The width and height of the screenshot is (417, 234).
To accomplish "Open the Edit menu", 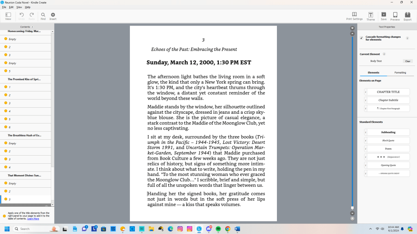I will click(11, 7).
